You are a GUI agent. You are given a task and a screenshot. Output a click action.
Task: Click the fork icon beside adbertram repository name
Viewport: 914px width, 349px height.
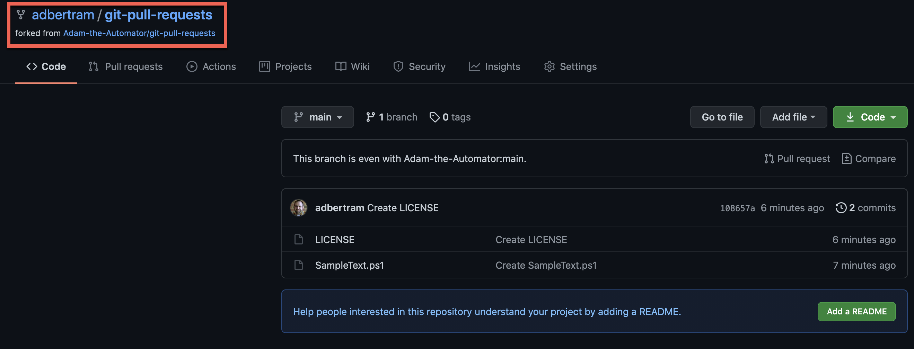click(x=20, y=15)
